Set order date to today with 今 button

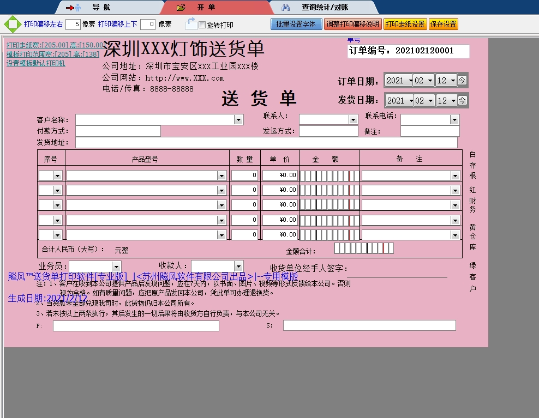(462, 80)
